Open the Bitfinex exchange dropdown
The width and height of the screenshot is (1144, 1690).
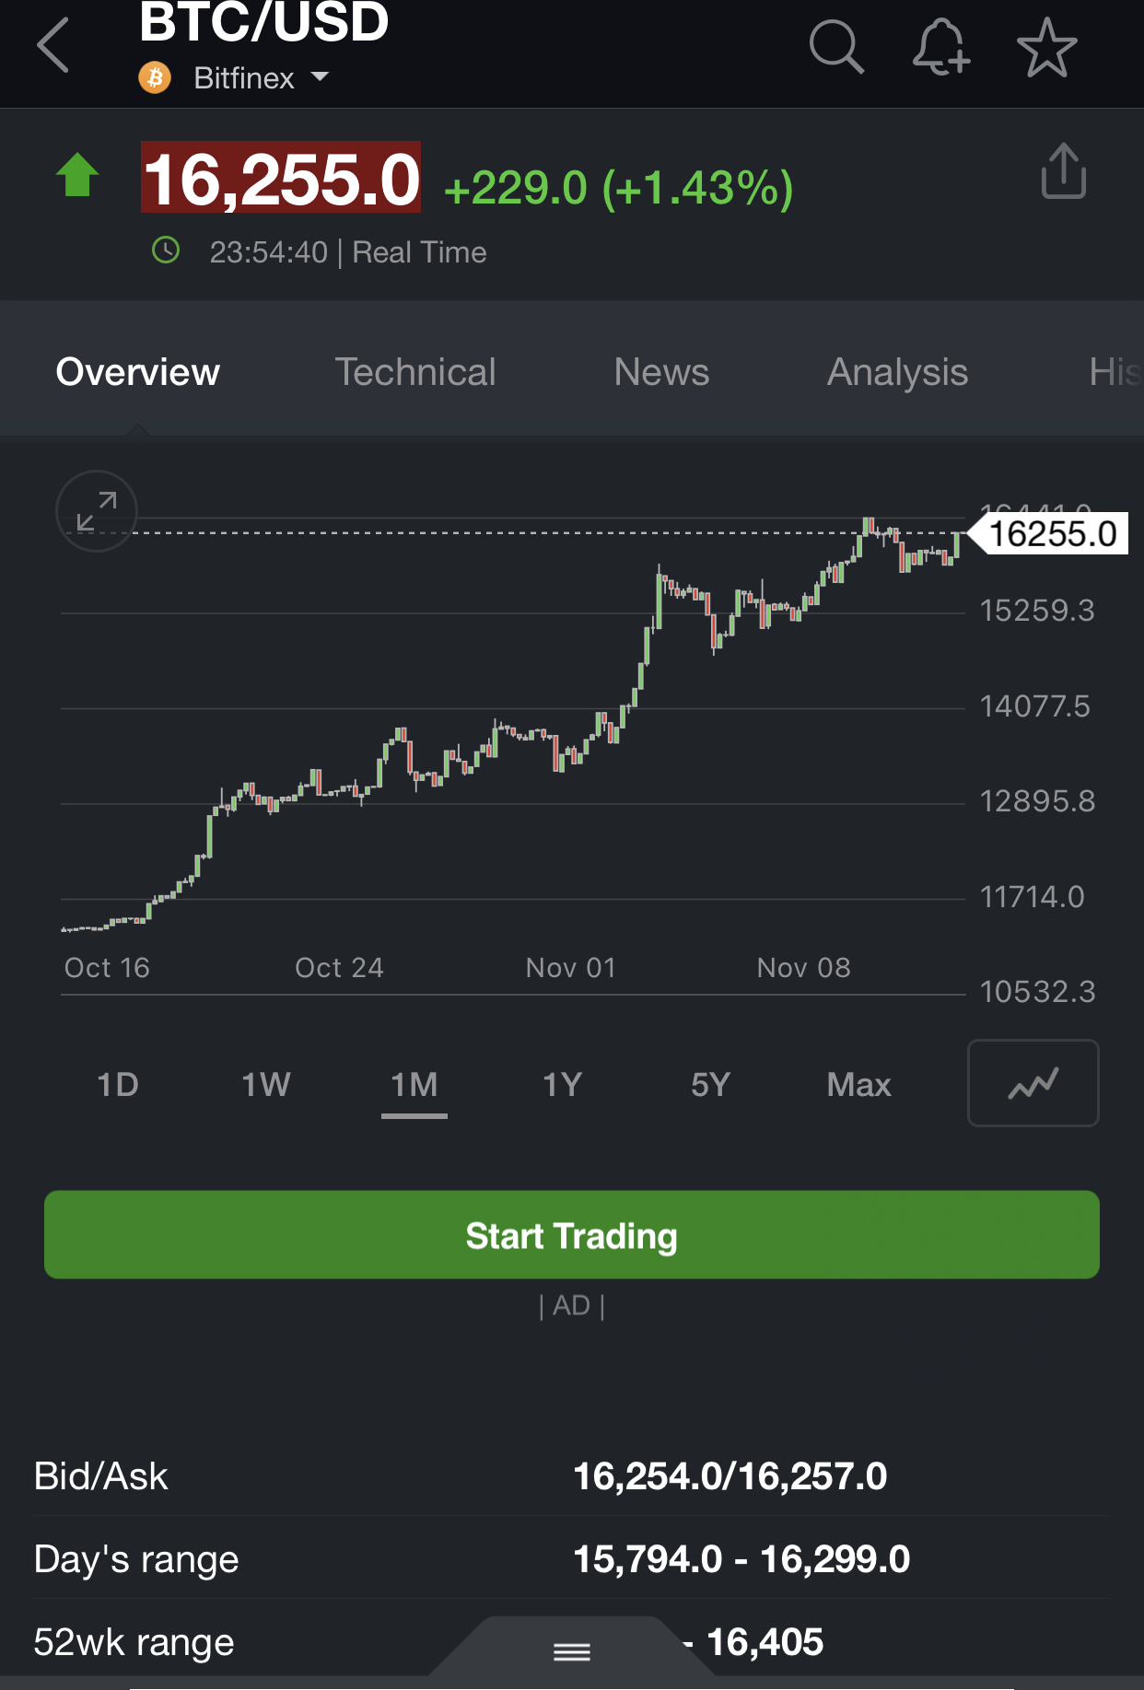pos(261,78)
